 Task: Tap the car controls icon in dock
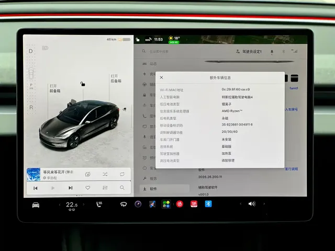[x=36, y=205]
